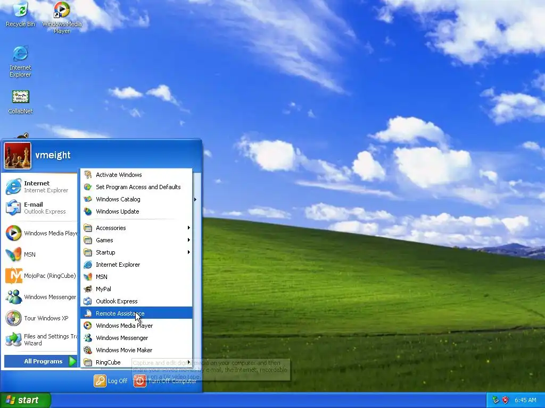Select the highlighted Remote Assistance entry
This screenshot has width=545, height=408.
pyautogui.click(x=136, y=313)
